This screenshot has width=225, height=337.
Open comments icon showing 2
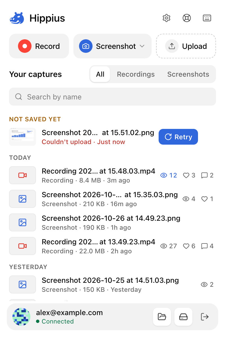tap(204, 175)
